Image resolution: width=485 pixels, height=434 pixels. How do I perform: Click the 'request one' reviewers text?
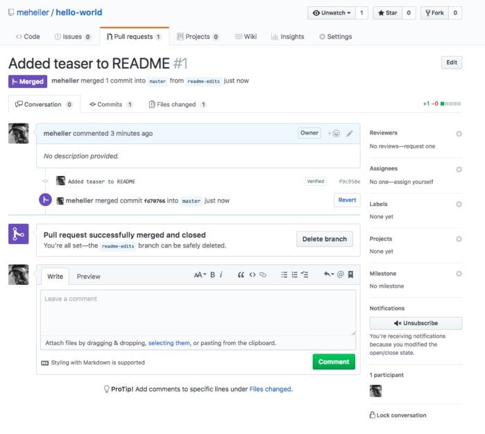click(x=419, y=146)
